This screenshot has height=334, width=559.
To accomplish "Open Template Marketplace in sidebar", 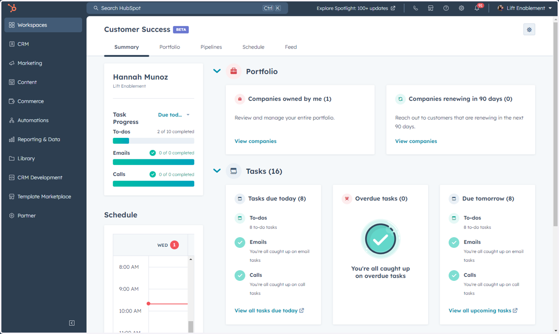I will [x=43, y=197].
